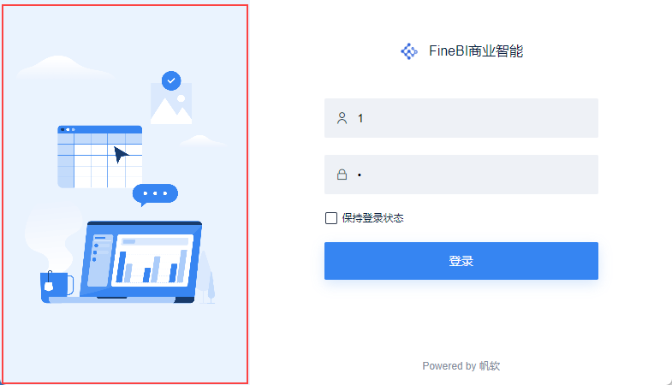
Task: Click the mountain picture icon in illustration
Action: click(171, 104)
